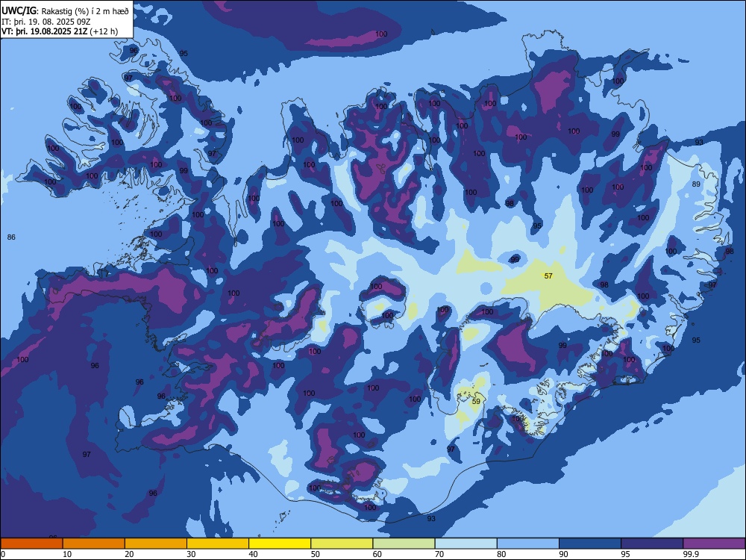
Task: Click the '99.9' legend scale label
Action: [691, 554]
